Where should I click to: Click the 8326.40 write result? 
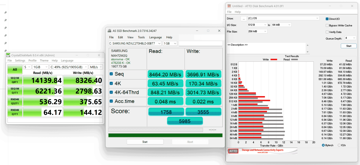point(83,80)
